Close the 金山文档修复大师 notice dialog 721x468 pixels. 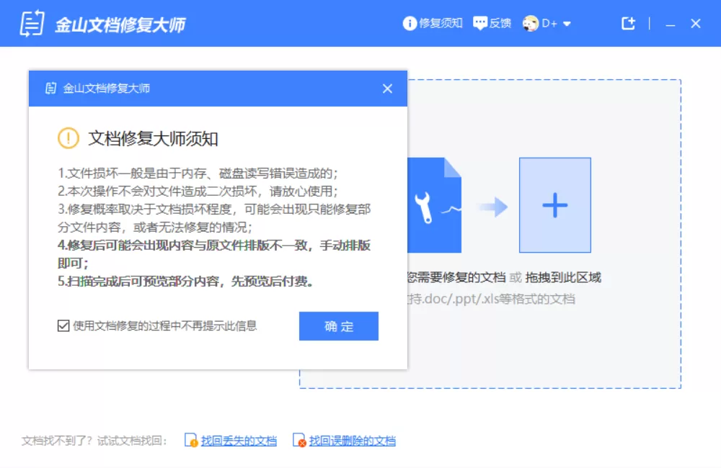(x=388, y=89)
